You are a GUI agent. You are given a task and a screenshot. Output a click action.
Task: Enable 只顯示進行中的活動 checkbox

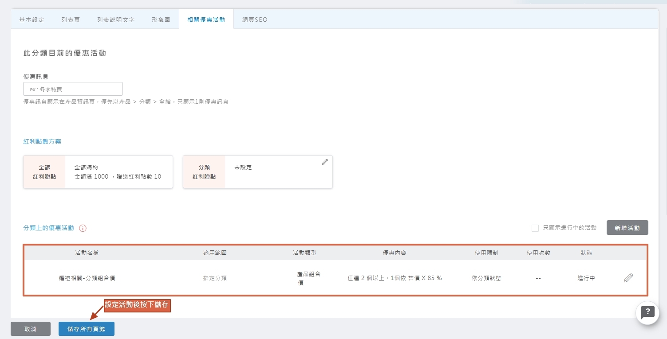coord(535,228)
